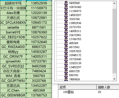This screenshot has height=98, width=119.
Task: Click the 奖项 column header
Action: [x=77, y=87]
